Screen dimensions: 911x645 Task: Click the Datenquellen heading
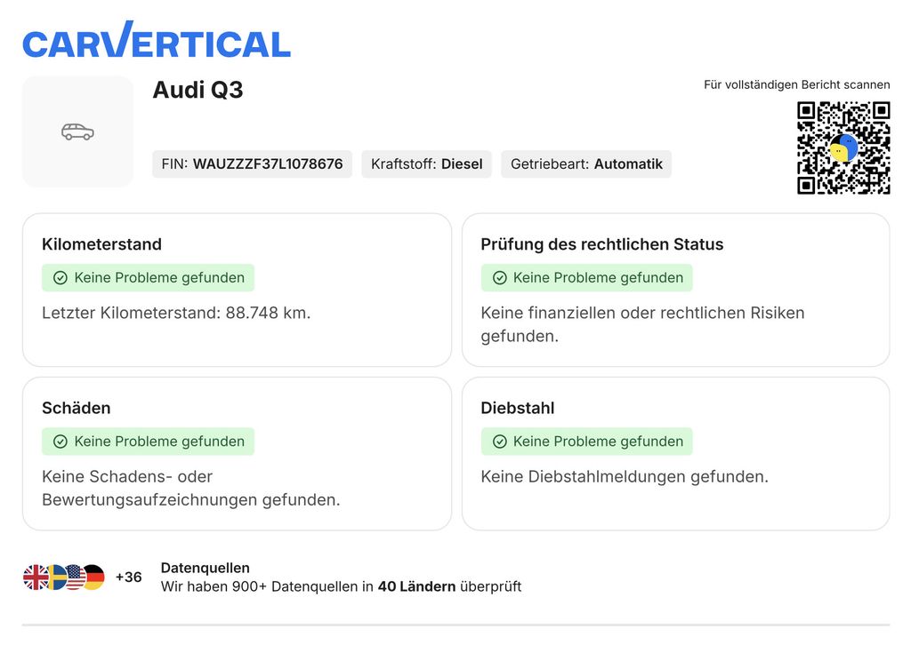[205, 568]
